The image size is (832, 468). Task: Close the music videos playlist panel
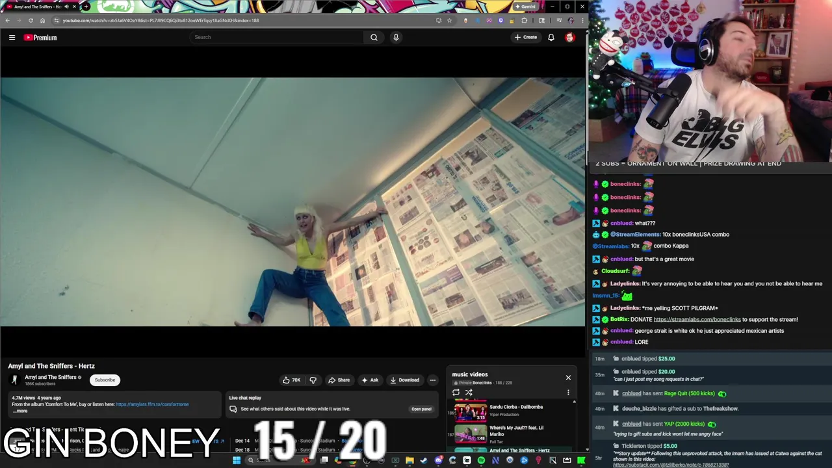[x=568, y=378]
